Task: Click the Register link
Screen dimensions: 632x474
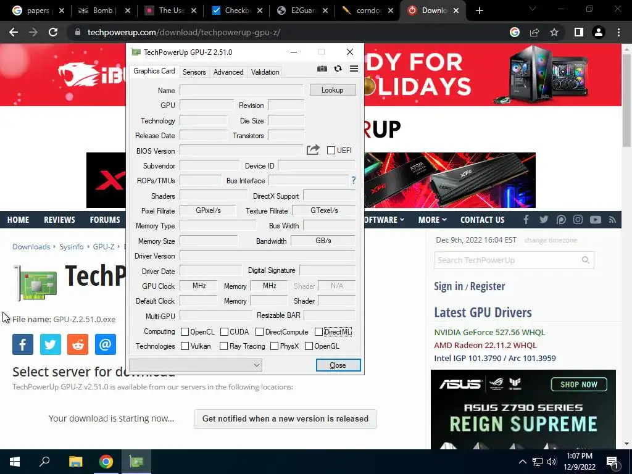Action: (x=488, y=286)
